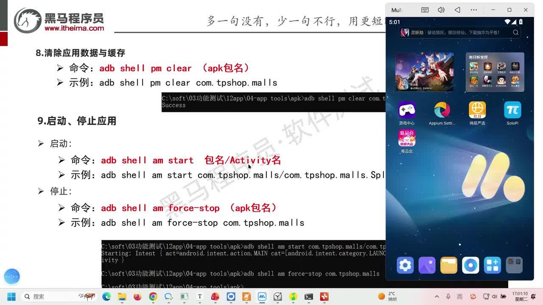This screenshot has height=305, width=543.
Task: Open Firefox from the taskbar
Action: pyautogui.click(x=137, y=297)
